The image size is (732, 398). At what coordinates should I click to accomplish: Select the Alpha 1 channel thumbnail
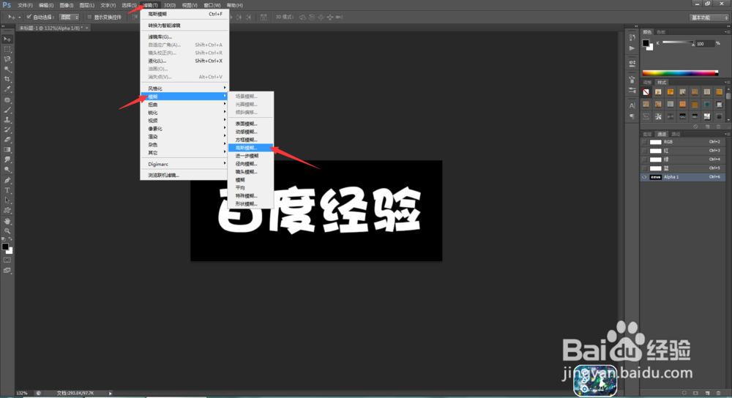pos(656,177)
